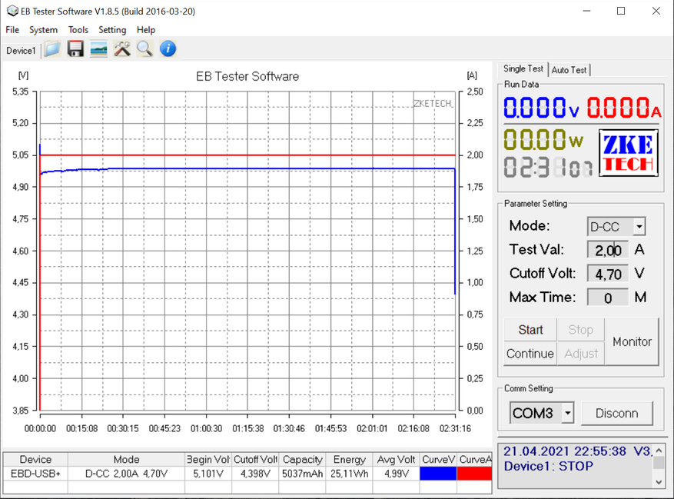Click the red current readout 0.000A
The height and width of the screenshot is (499, 674).
click(x=624, y=108)
